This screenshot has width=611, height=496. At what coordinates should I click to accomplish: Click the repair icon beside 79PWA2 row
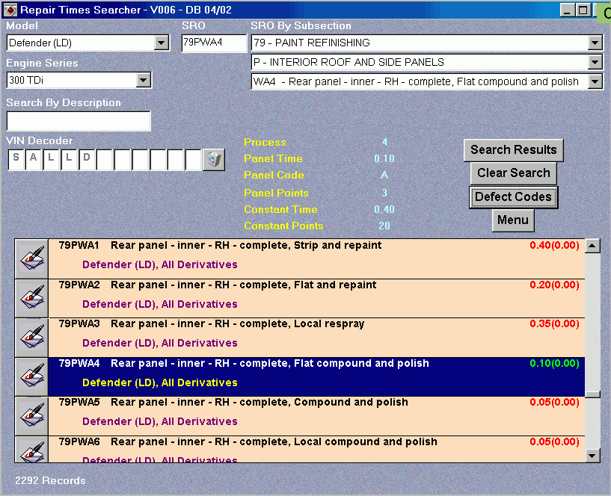click(x=31, y=298)
